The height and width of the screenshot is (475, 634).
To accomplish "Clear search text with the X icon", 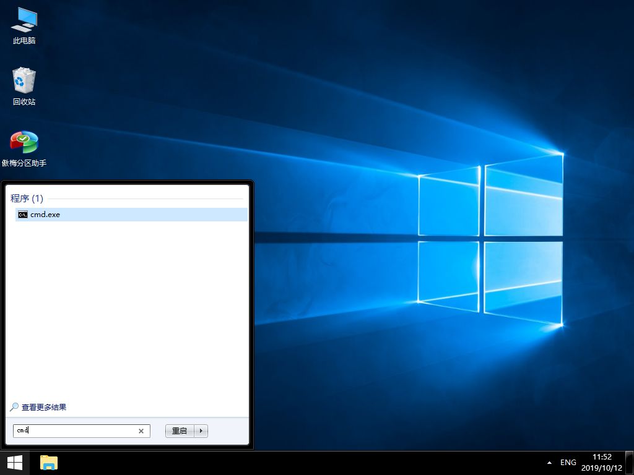I will click(141, 431).
